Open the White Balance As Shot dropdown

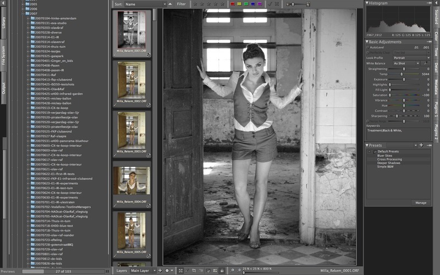tap(406, 63)
